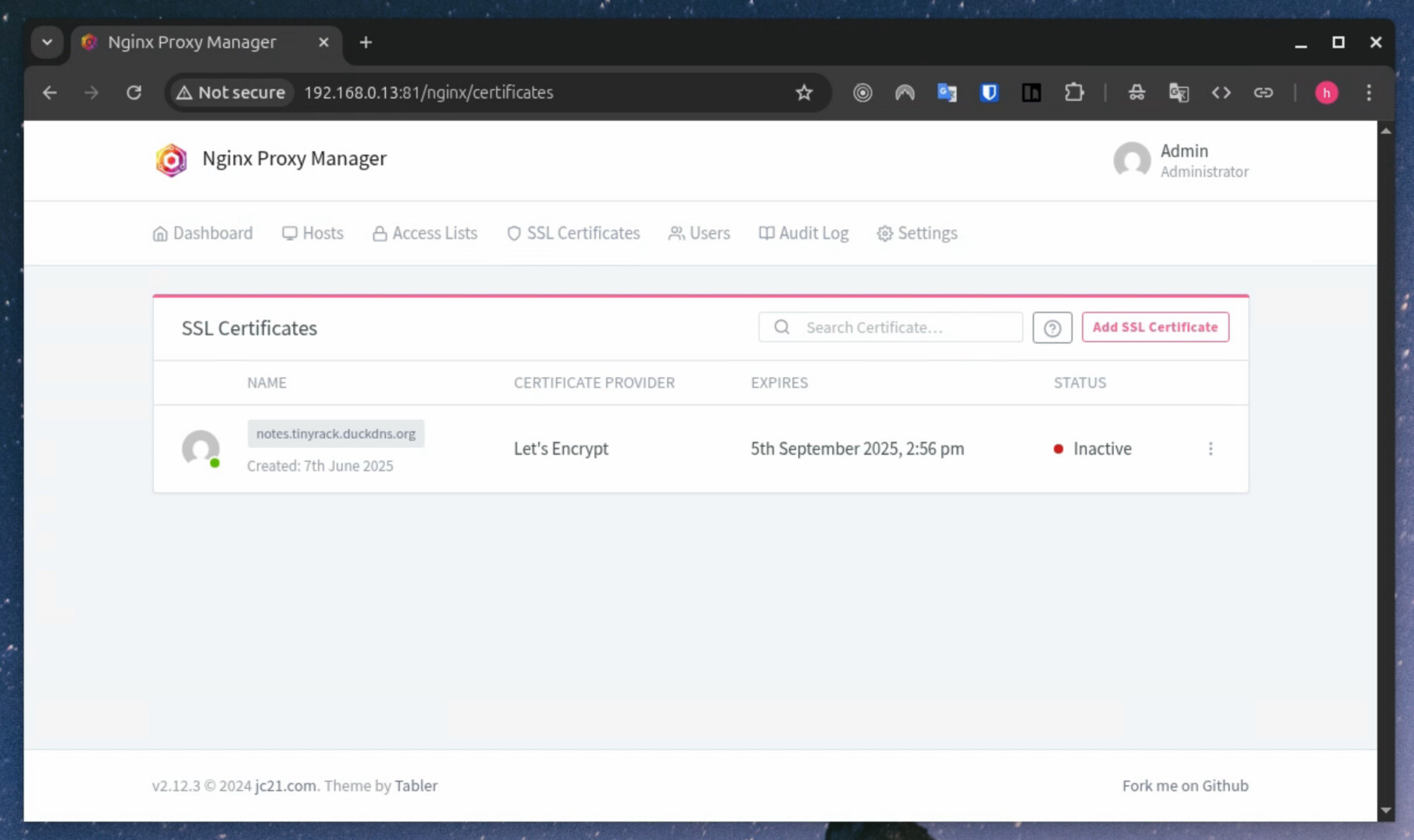
Task: Open the Chrome three-dot menu
Action: (1369, 92)
